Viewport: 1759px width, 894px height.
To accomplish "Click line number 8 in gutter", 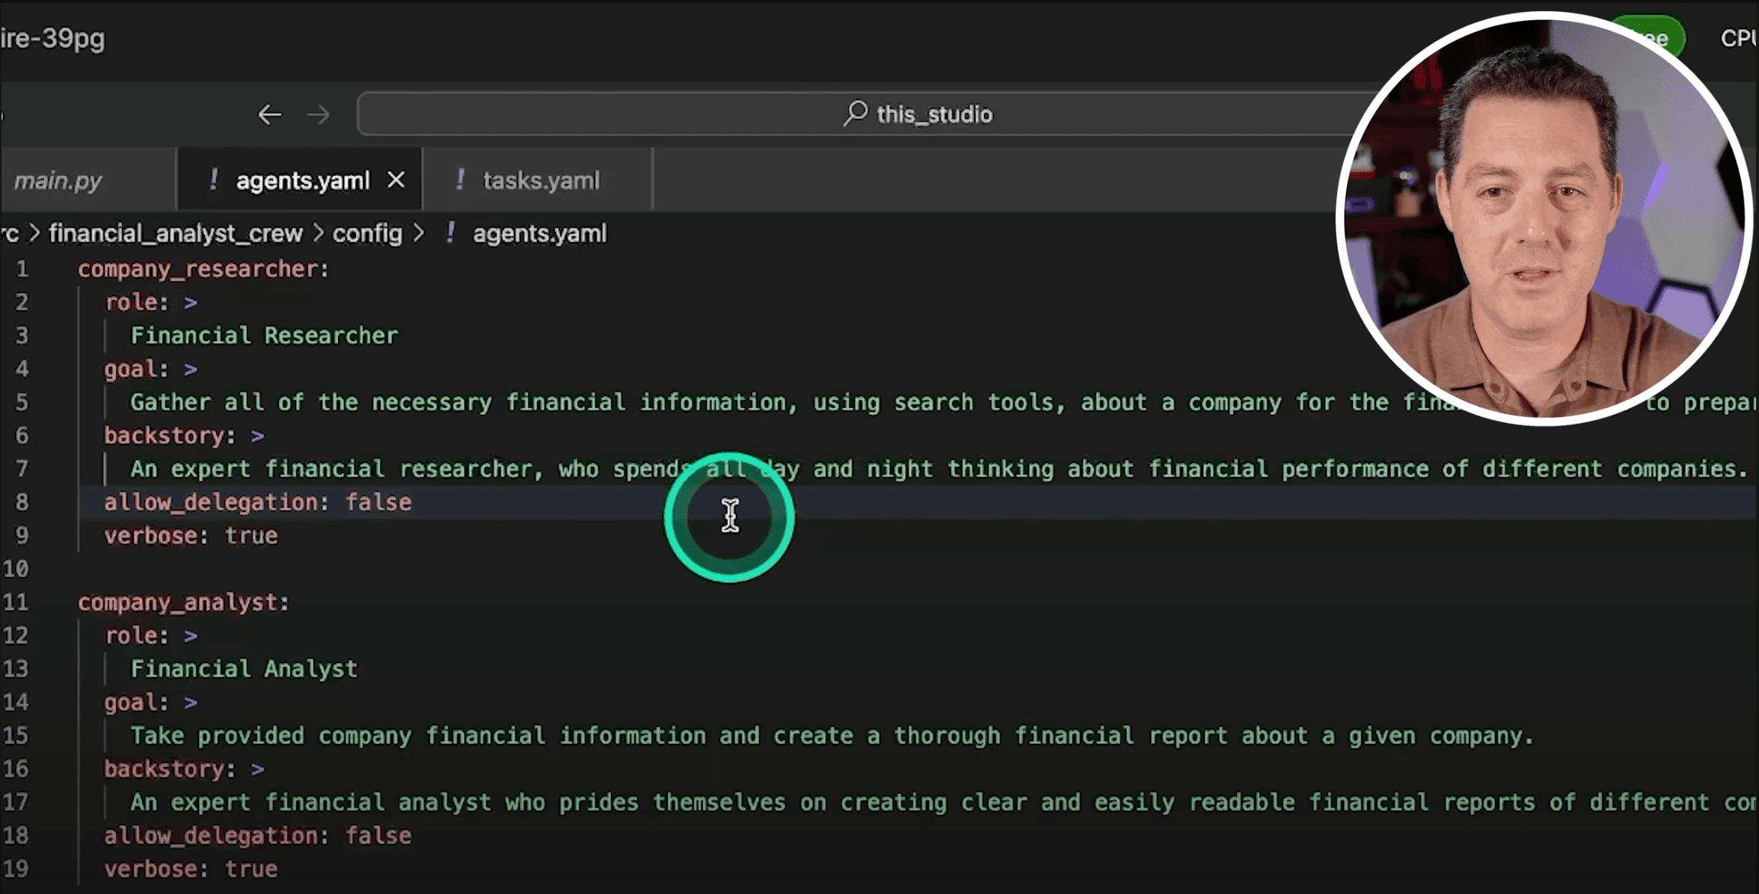I will point(22,502).
